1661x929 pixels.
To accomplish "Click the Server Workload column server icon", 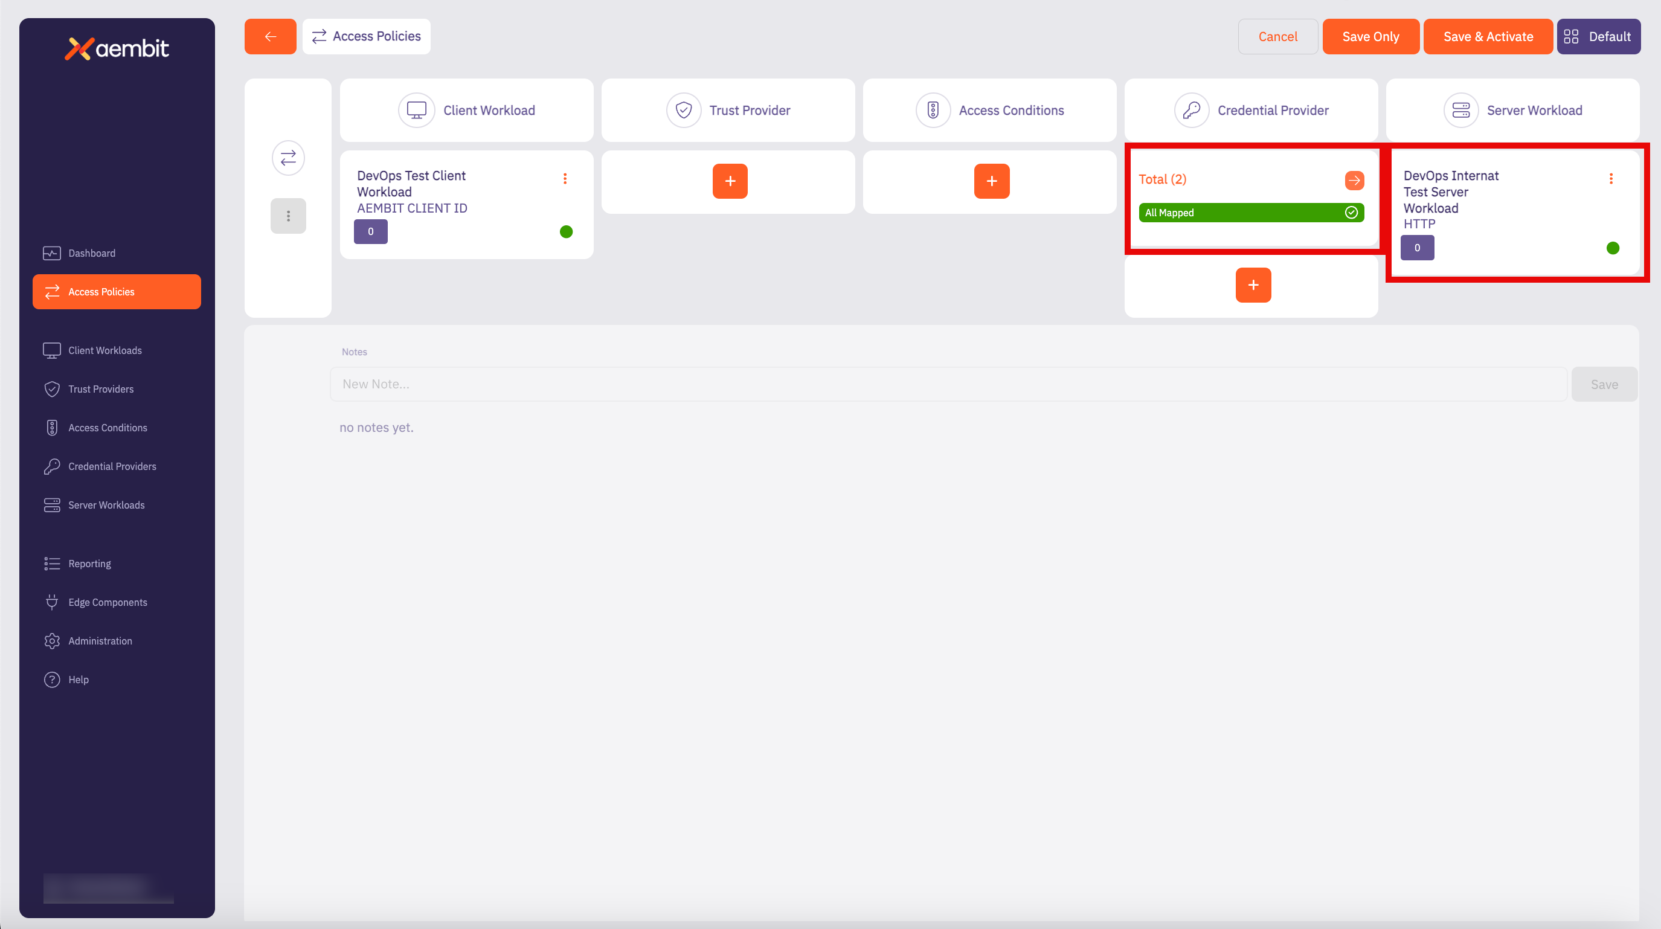I will (1461, 111).
